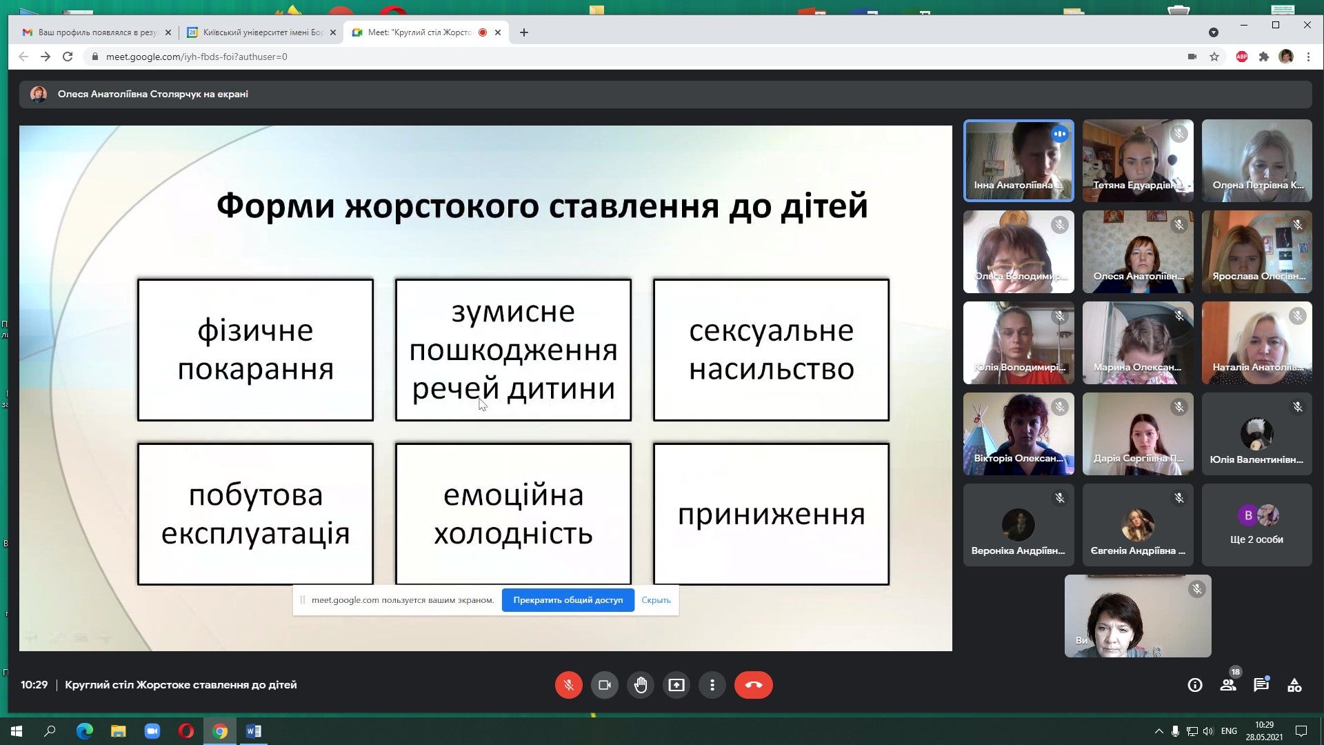
Task: Toggle the camera permission icon in address bar
Action: (x=1192, y=57)
